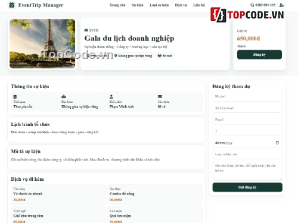Click the ticket icon in Sức chứa card
Viewport: 298px width, 223px height.
(160, 96)
